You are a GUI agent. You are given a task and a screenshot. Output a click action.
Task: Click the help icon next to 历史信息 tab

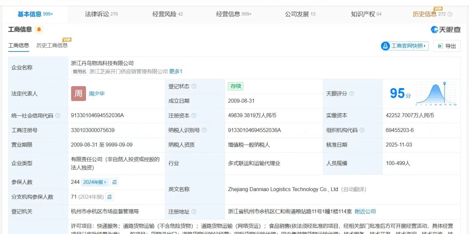pos(450,14)
